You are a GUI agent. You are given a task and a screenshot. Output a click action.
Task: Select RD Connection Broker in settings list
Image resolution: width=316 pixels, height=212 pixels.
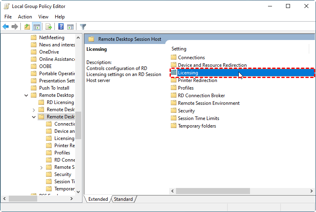point(201,96)
